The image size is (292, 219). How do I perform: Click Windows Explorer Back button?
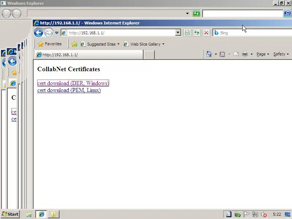click(x=6, y=14)
